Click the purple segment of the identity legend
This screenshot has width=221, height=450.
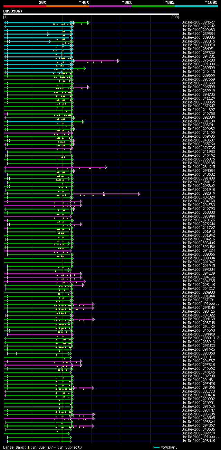(x=110, y=6)
